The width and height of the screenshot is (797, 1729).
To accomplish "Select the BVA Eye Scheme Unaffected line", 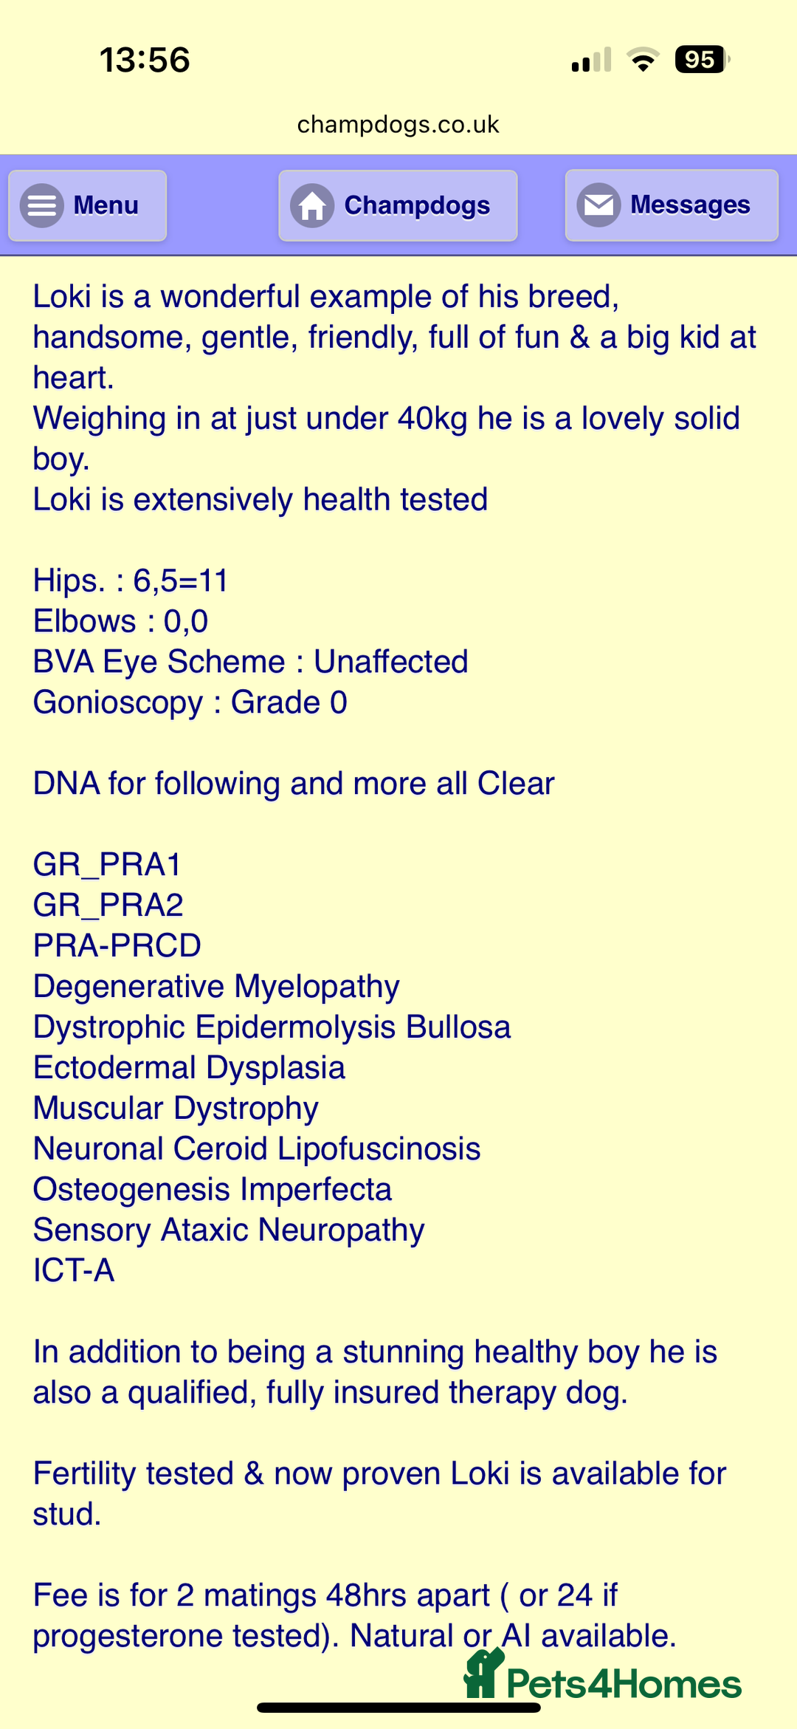I will pyautogui.click(x=251, y=662).
